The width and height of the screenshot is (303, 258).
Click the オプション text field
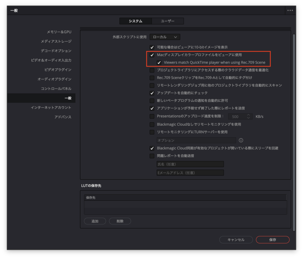[196, 140]
